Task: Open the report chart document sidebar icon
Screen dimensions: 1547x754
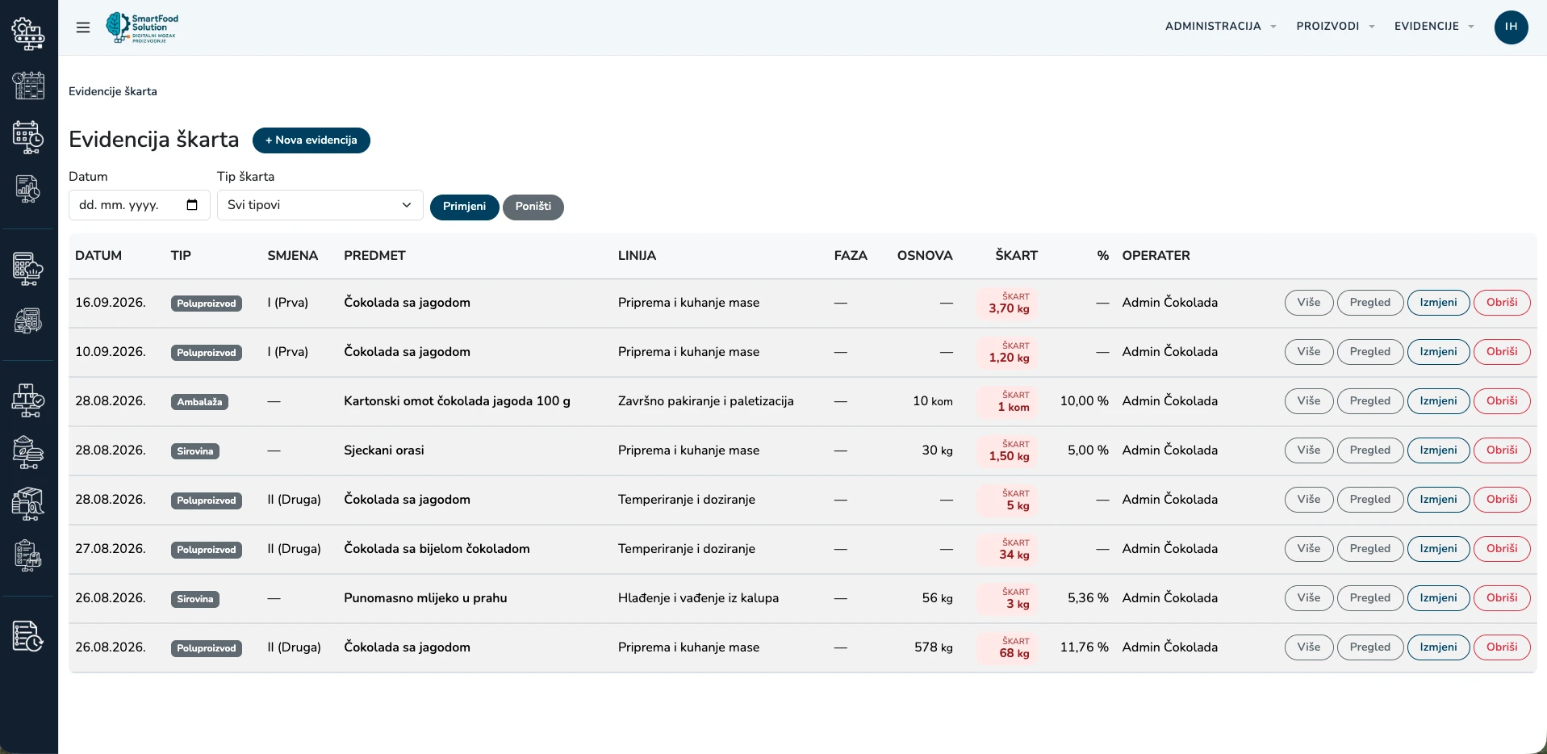Action: [28, 190]
